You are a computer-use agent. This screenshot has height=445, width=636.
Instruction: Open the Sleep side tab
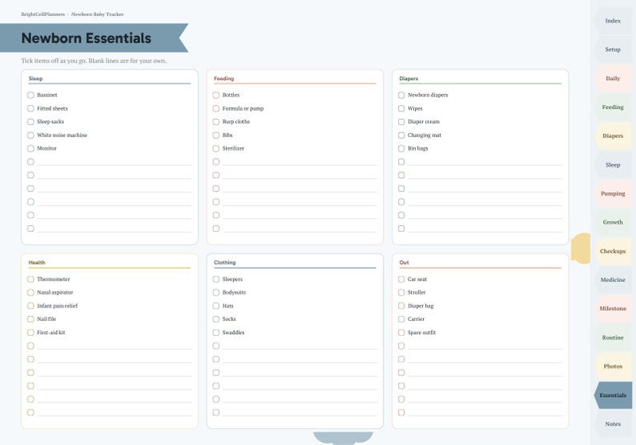[613, 165]
